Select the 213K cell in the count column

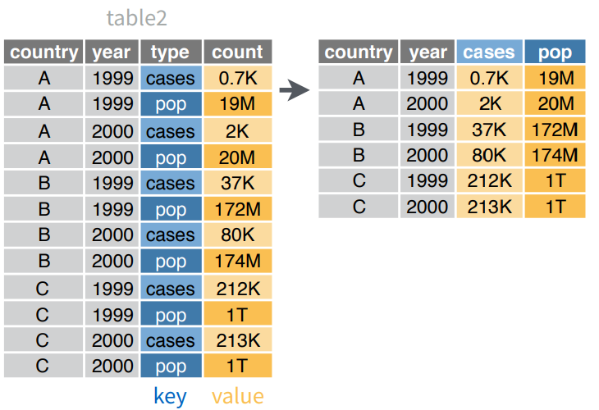(238, 339)
